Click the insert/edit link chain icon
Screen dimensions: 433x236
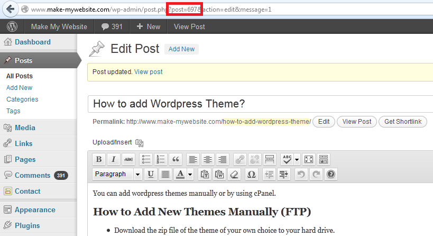point(239,159)
